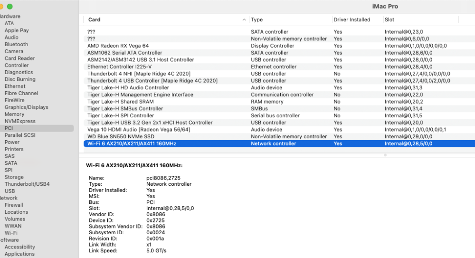This screenshot has width=475, height=258.
Task: Open Audio section in sidebar
Action: point(11,37)
